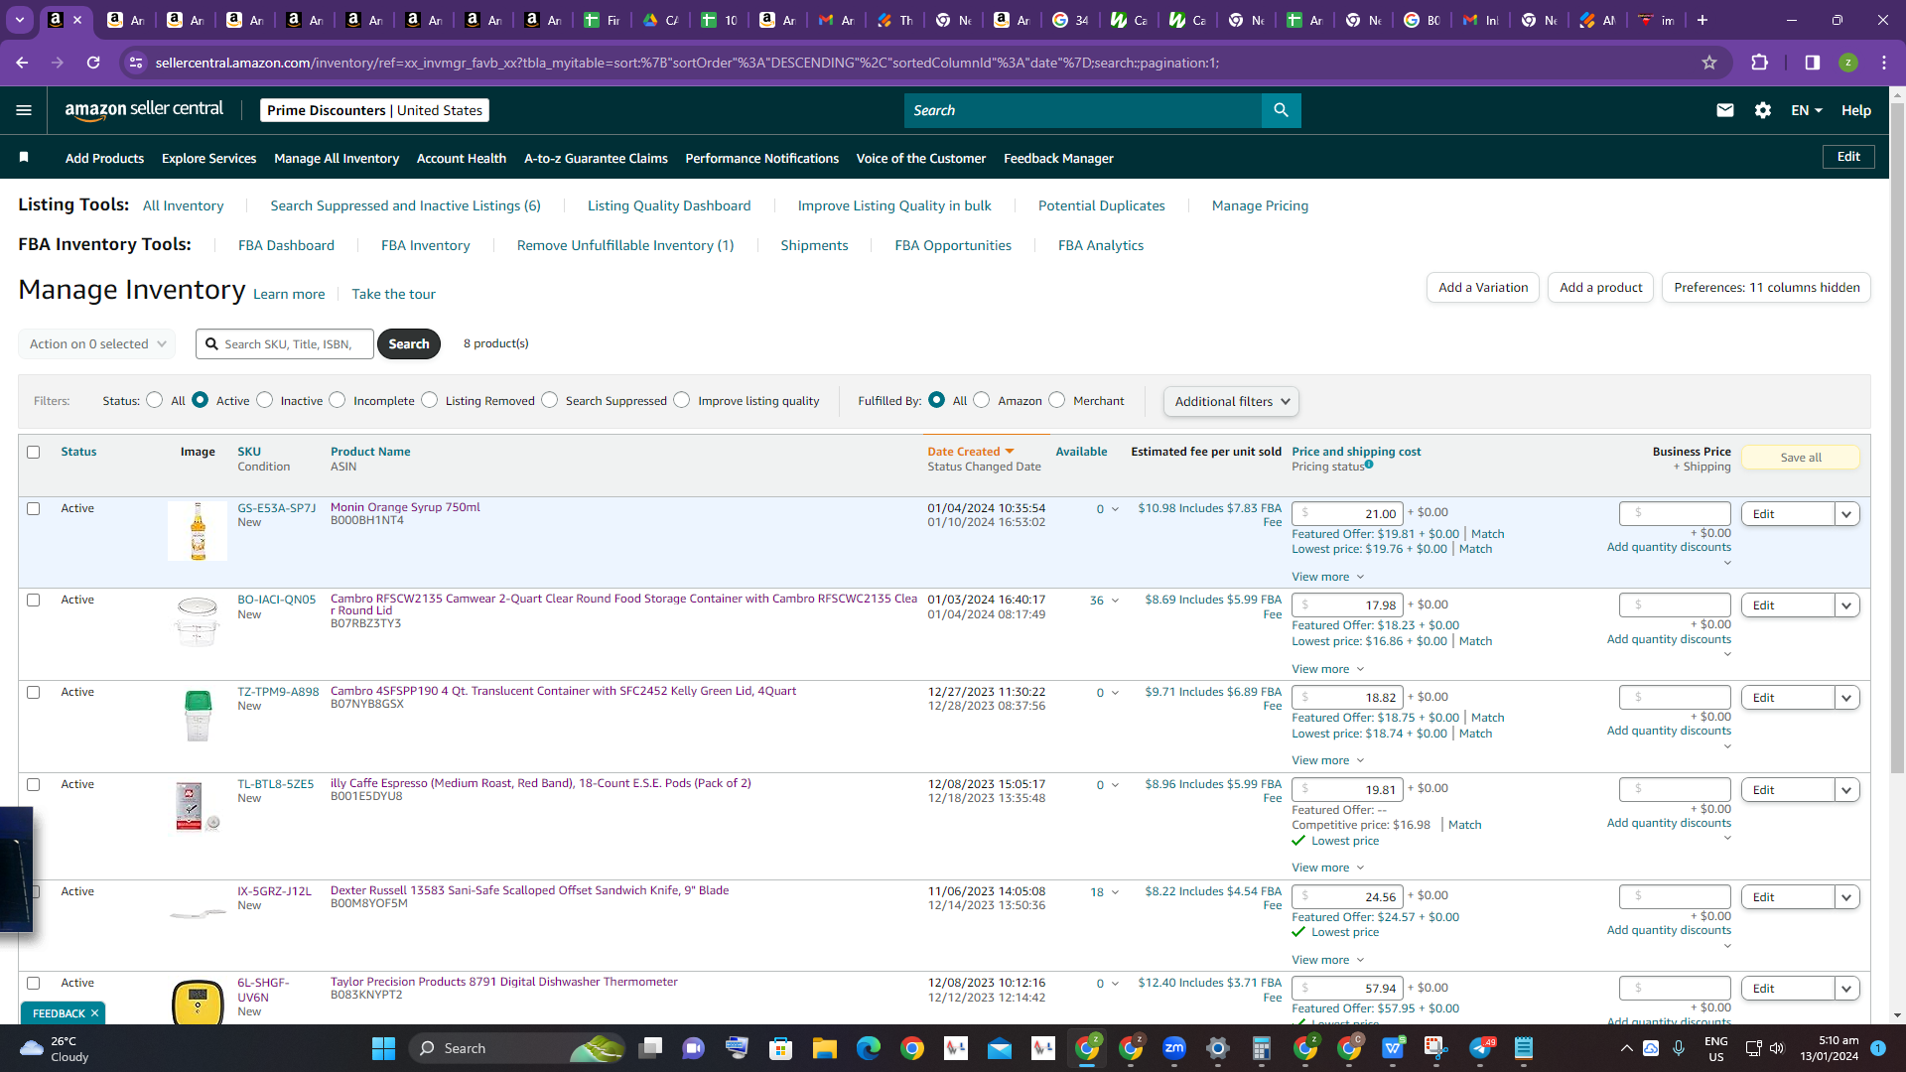Launch Microsoft Edge from the taskbar

click(x=869, y=1048)
